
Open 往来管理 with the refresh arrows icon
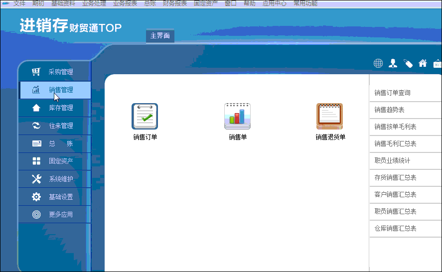(55, 126)
